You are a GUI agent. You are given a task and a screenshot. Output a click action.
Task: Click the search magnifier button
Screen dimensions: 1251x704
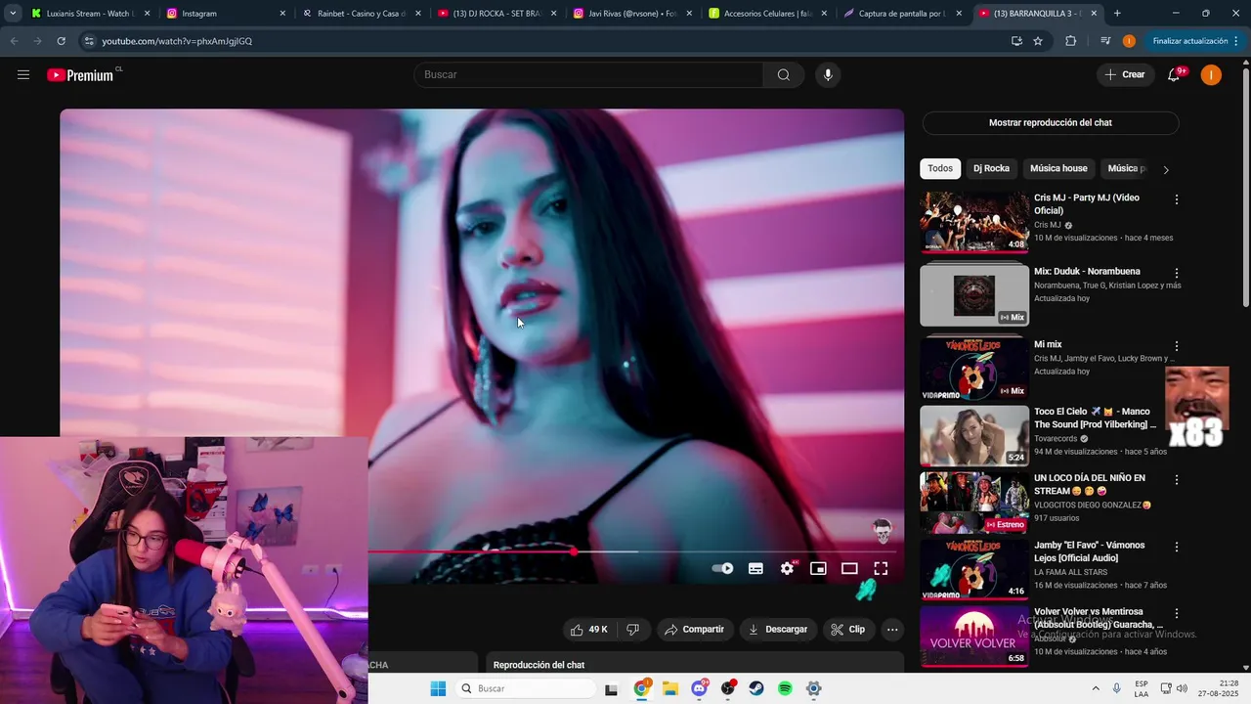tap(783, 75)
